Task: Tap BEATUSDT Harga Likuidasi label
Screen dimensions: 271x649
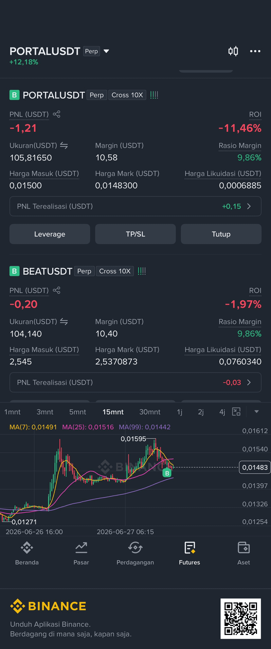Action: click(x=223, y=350)
